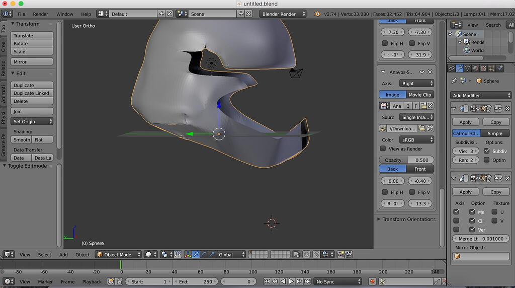Click the Merge Limit 0.001000 field
Screen dimensions: 515x288
pos(481,238)
